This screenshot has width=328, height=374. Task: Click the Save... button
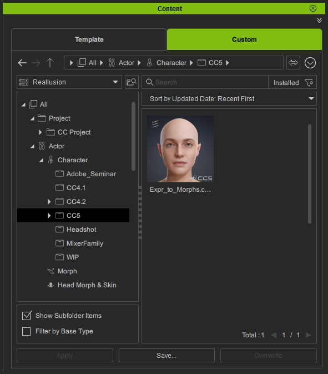(x=166, y=356)
